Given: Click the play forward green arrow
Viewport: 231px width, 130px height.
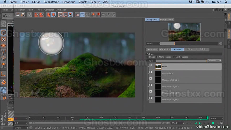Looking at the screenshot, I should click(200, 123).
